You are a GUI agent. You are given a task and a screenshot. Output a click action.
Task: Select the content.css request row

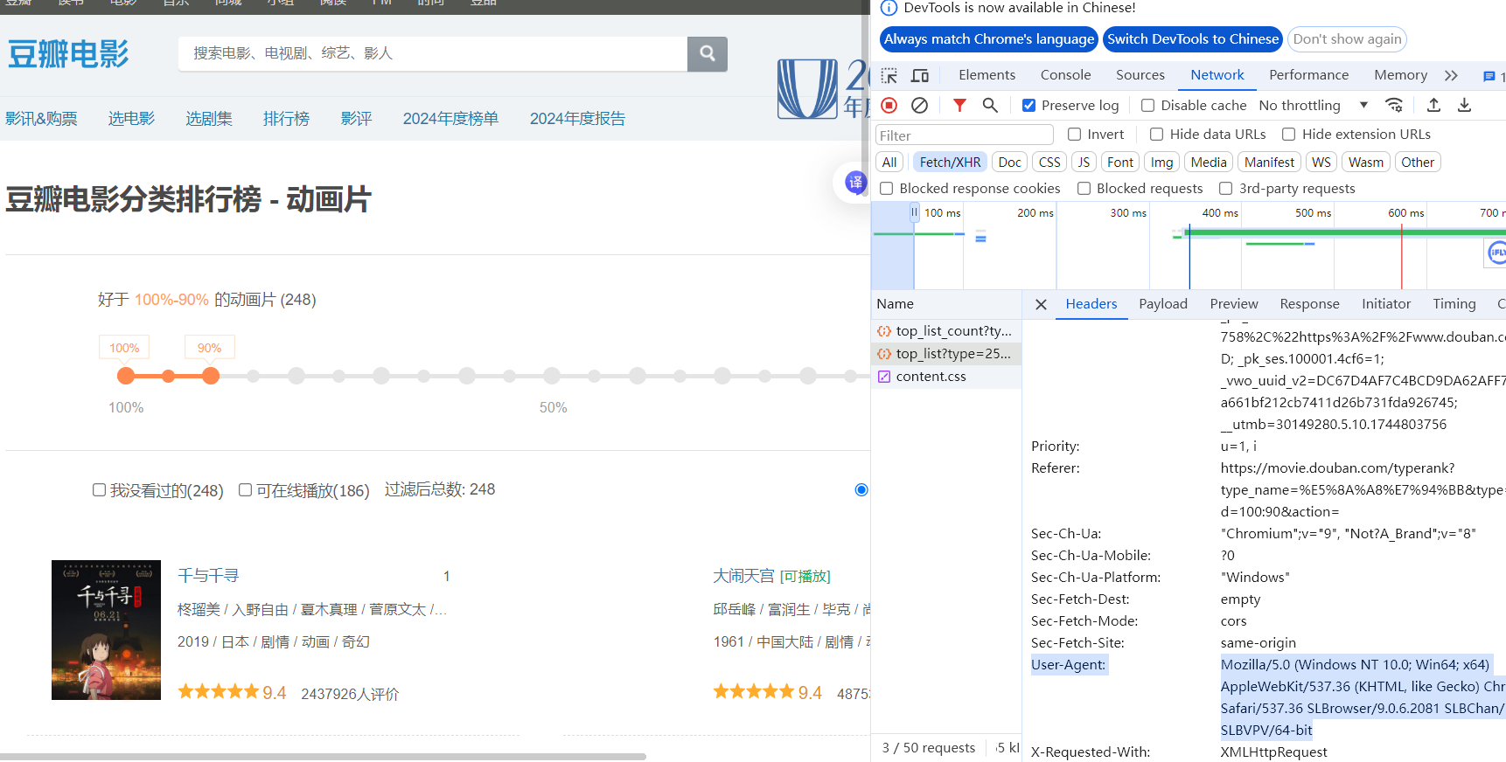tap(946, 377)
